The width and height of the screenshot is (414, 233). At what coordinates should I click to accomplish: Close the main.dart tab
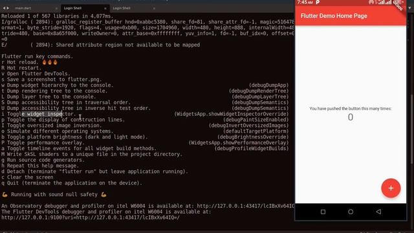pos(56,8)
